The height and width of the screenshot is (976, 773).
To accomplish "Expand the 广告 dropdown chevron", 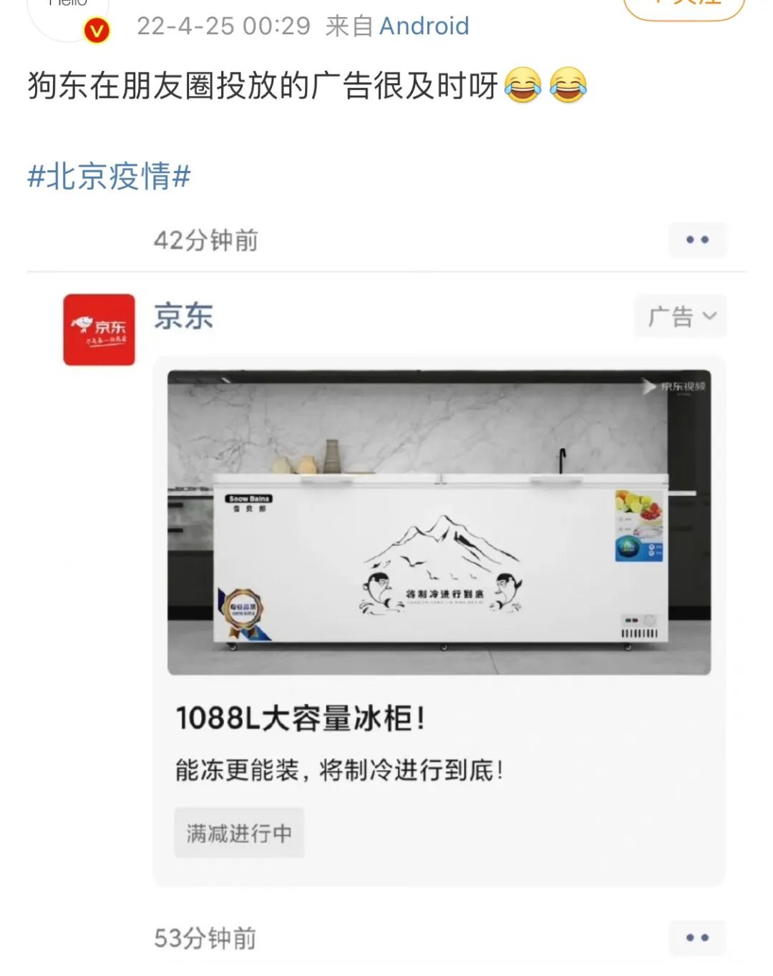I will pos(709,316).
